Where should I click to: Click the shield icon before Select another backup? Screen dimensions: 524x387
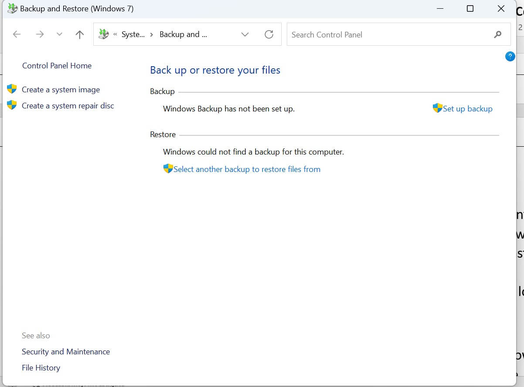pyautogui.click(x=168, y=168)
